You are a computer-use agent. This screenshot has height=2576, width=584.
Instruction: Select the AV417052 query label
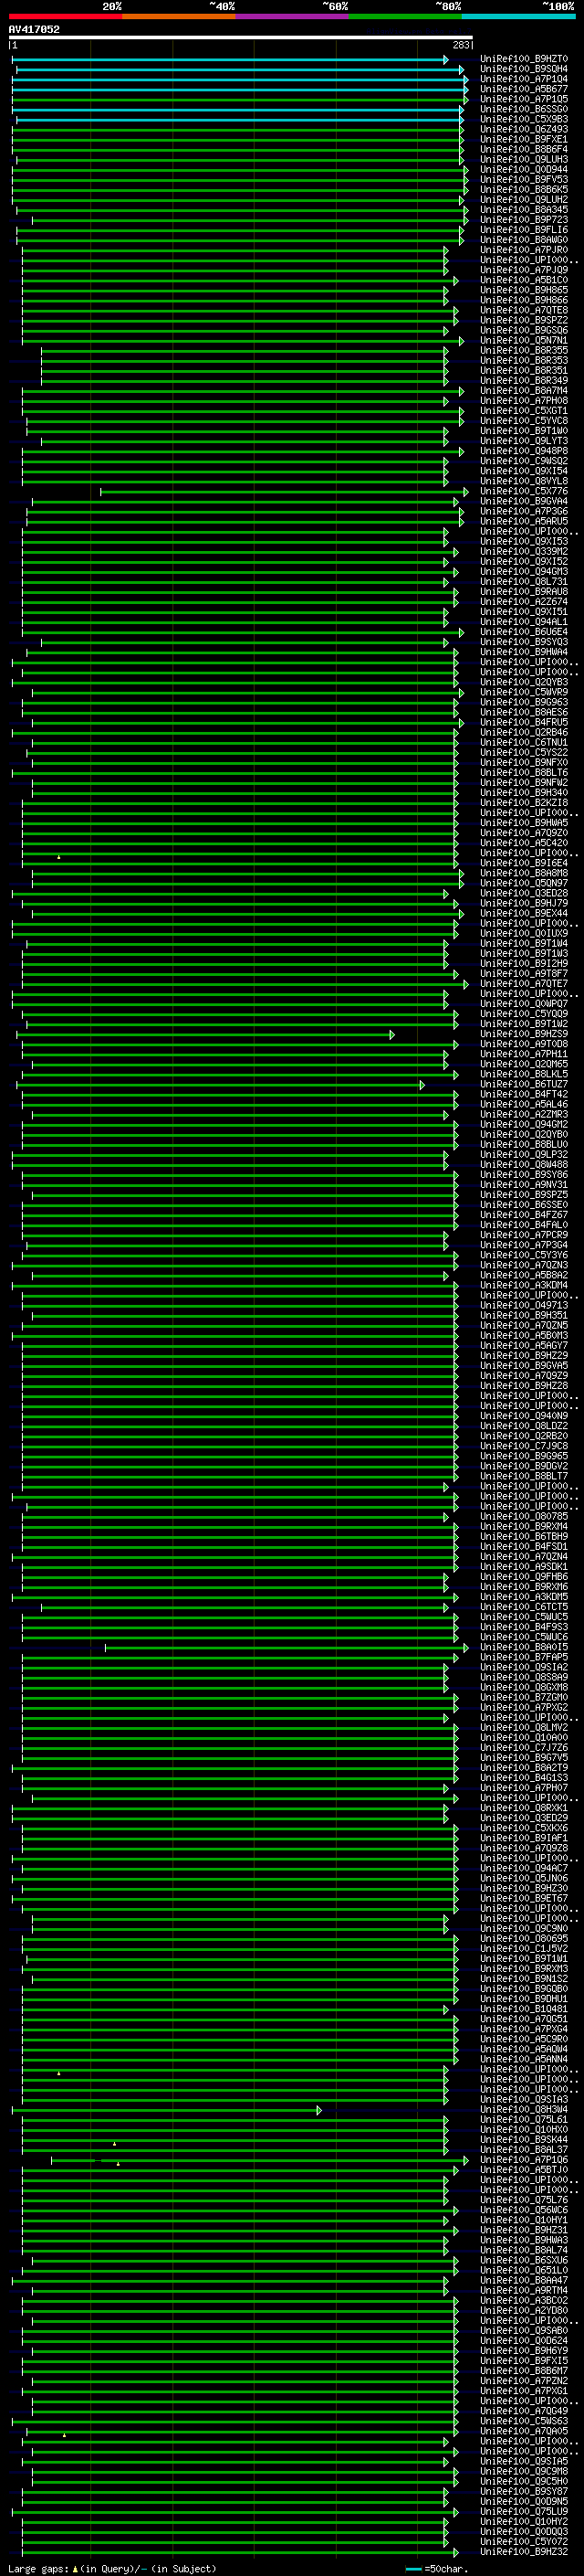point(34,29)
